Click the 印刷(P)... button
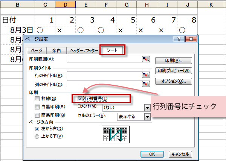The image size is (226, 161). pyautogui.click(x=174, y=61)
